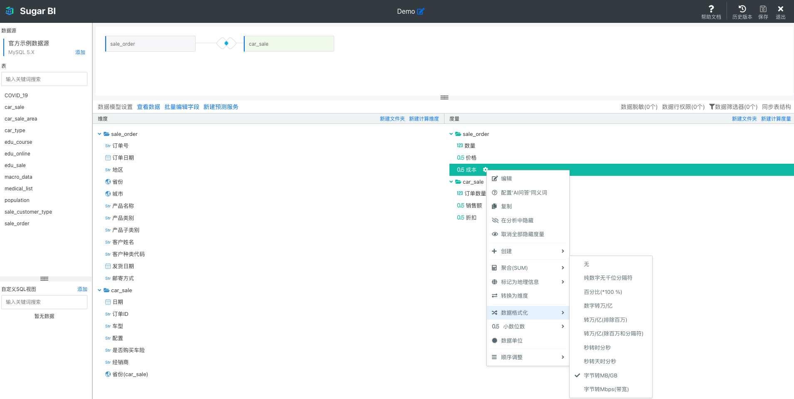Click the sale_order folder icon in dimensions
Viewport: 794px width, 399px height.
click(107, 134)
